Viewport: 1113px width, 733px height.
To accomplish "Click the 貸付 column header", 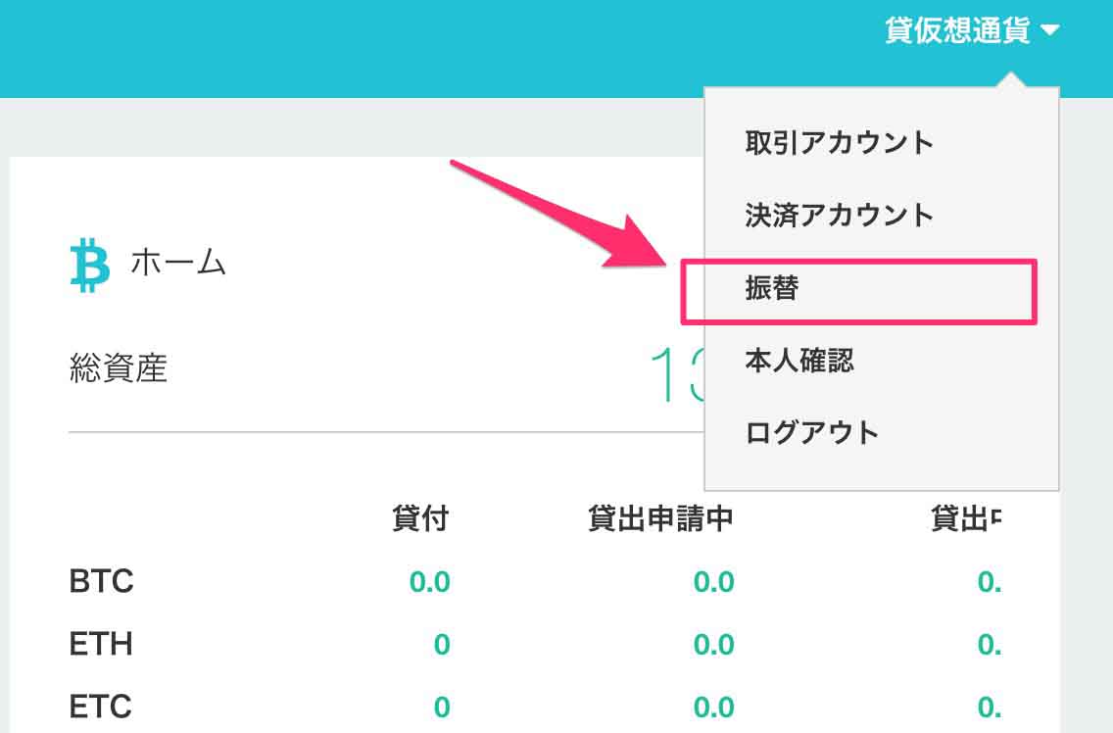I will click(420, 518).
